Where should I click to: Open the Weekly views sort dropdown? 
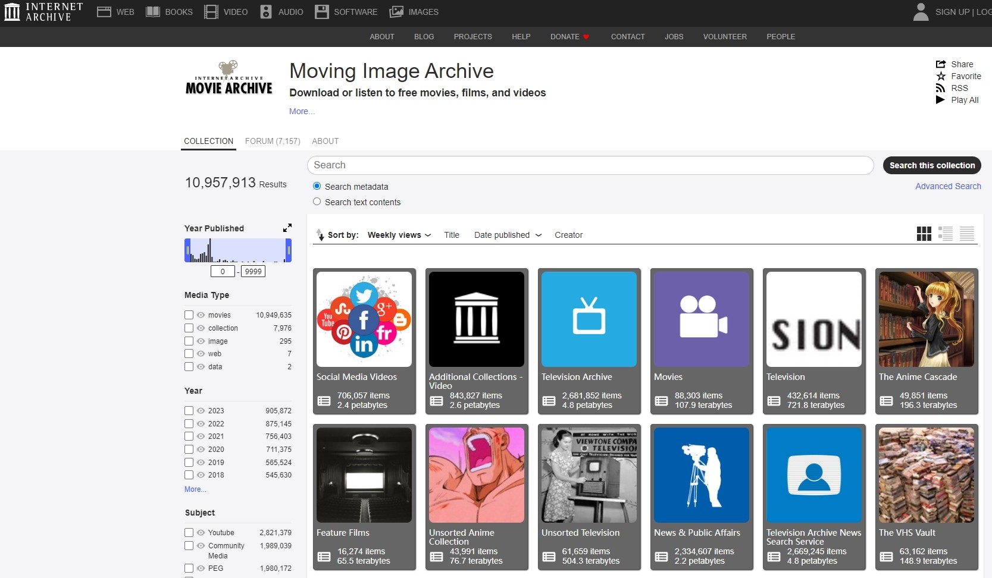(x=399, y=235)
